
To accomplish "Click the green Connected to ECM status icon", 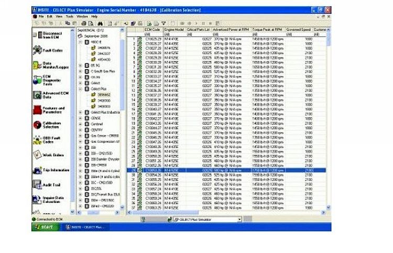I will click(x=34, y=219).
